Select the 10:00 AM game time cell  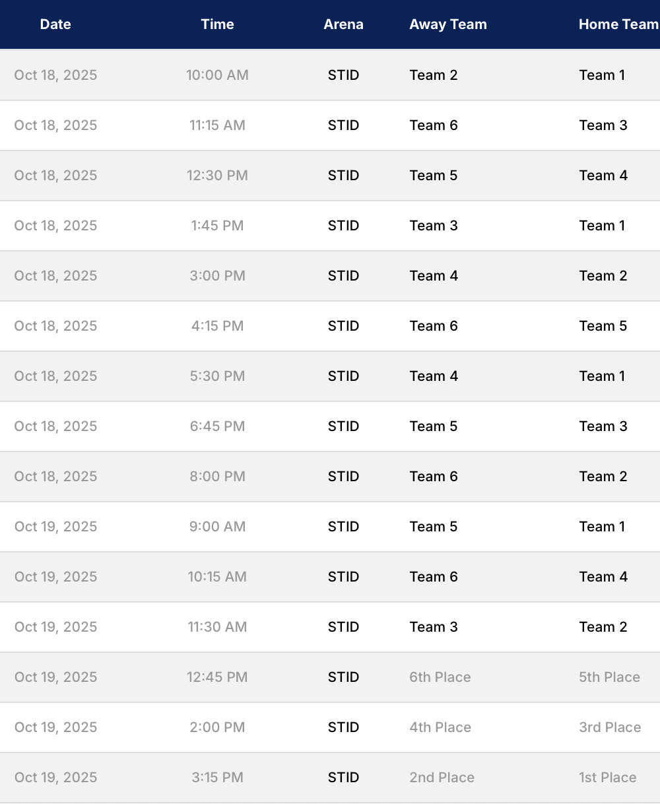[x=217, y=75]
